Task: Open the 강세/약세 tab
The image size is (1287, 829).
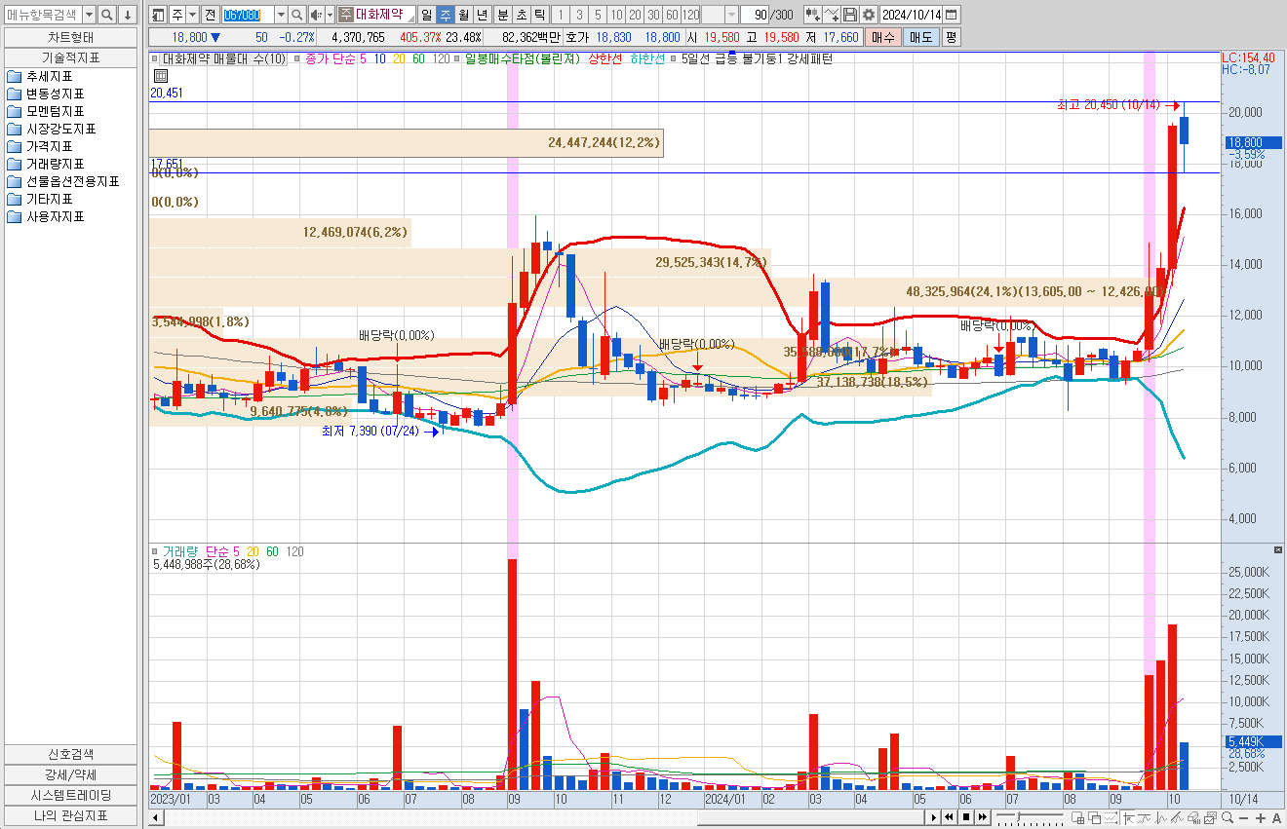Action: [70, 774]
